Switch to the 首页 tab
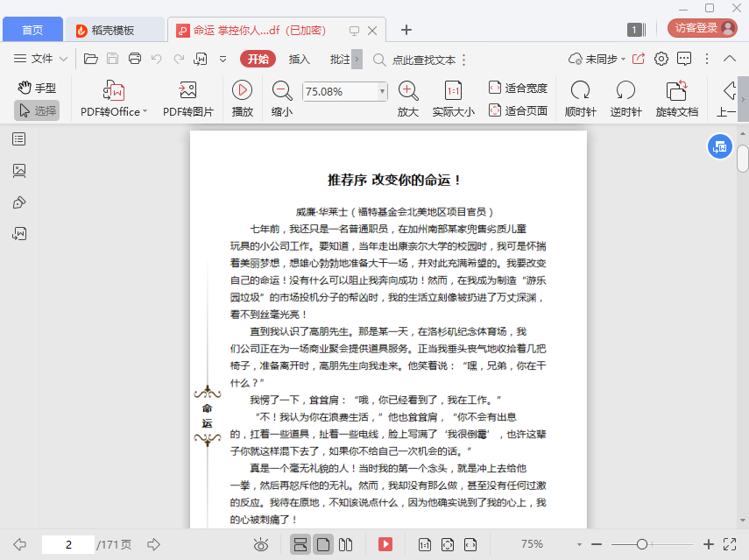The width and height of the screenshot is (749, 560). [32, 30]
